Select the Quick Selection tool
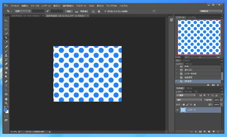227x137 pixels. 6,33
